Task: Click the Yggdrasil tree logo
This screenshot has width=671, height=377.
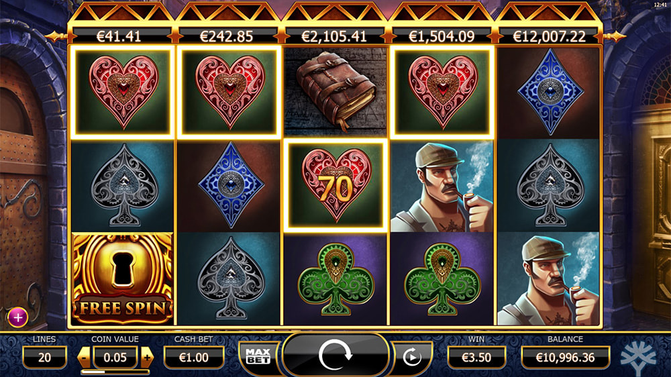Action: coord(638,358)
